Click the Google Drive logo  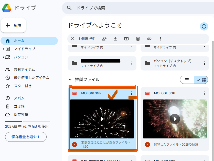(7, 8)
